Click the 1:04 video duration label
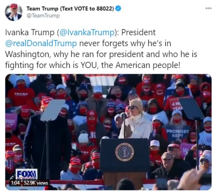216x193 pixels. (x=15, y=183)
